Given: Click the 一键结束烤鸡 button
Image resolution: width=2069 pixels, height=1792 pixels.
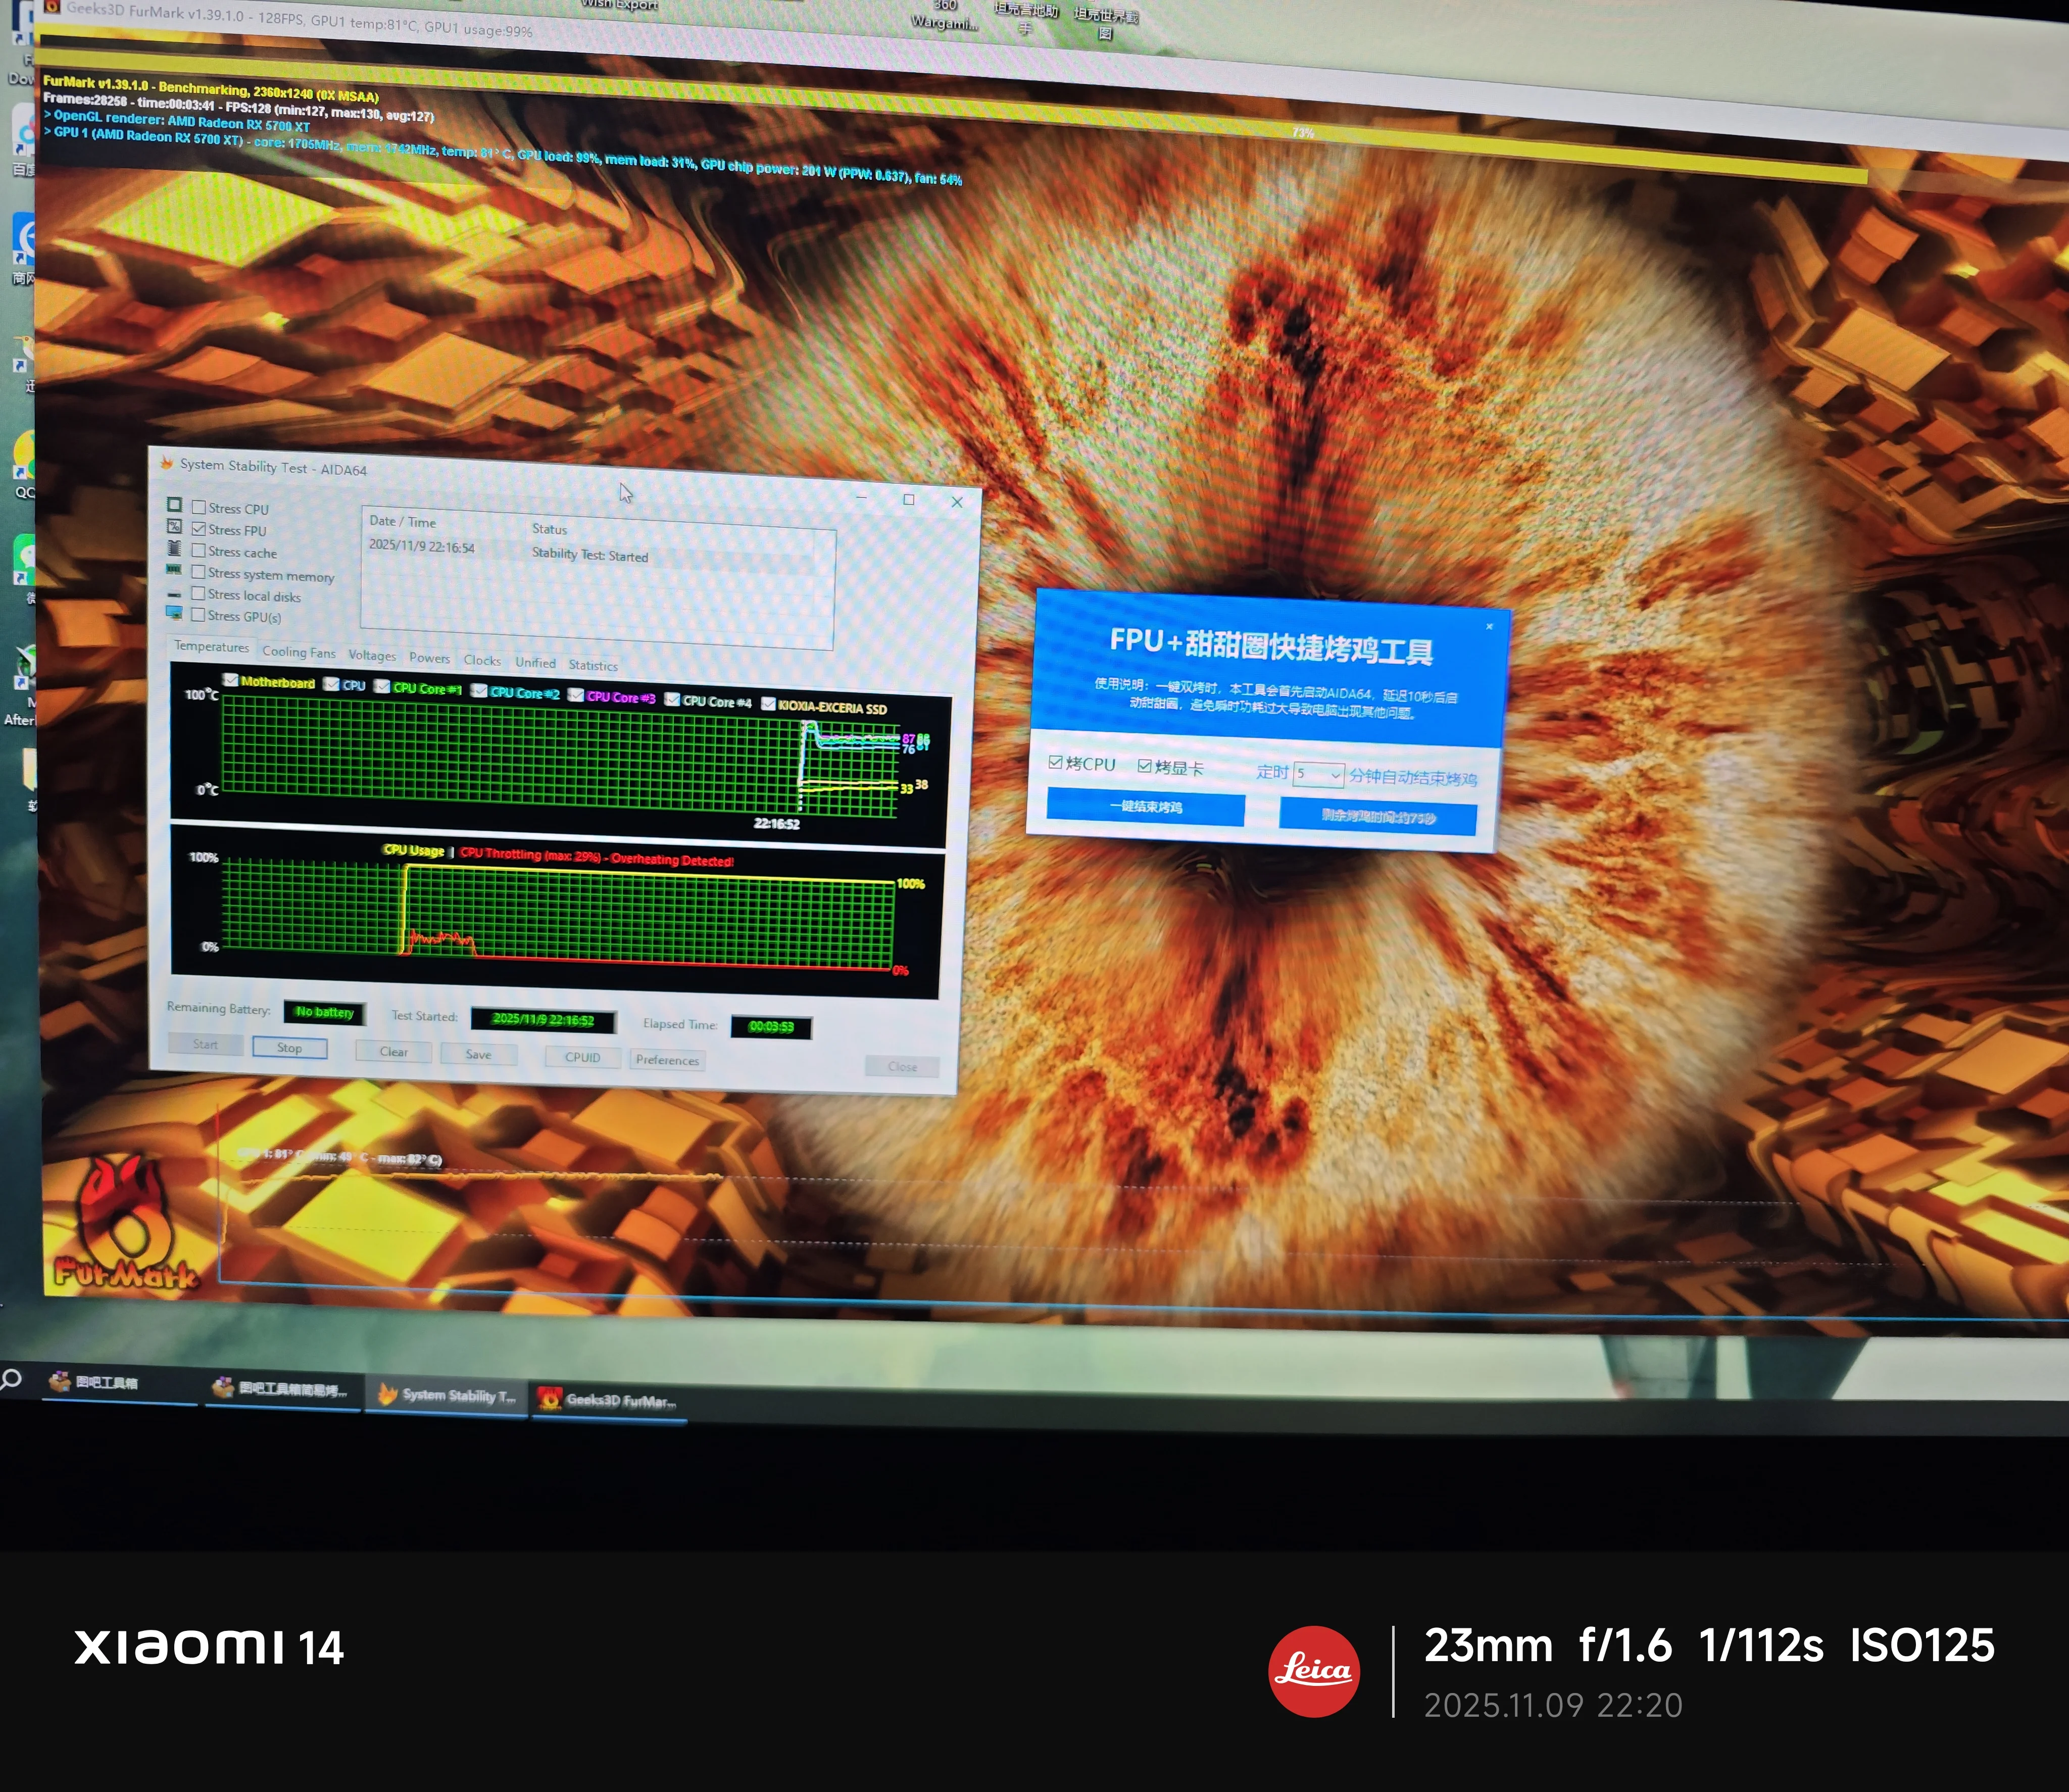Looking at the screenshot, I should 1145,807.
